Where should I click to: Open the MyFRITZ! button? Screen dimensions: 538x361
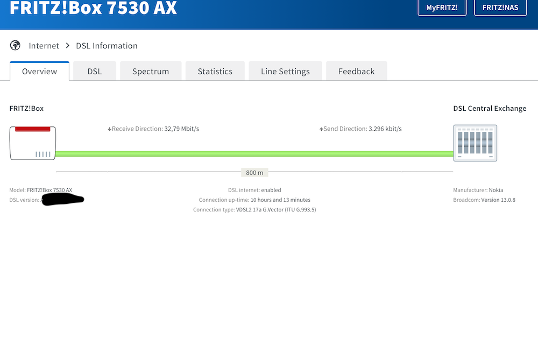442,7
